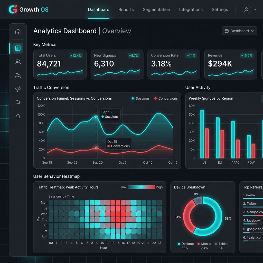Select the bar chart analytics sidebar icon
263x263 pixels.
click(x=18, y=48)
